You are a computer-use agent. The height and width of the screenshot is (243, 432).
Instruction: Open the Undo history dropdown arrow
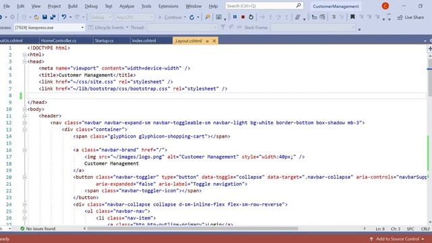70,18
